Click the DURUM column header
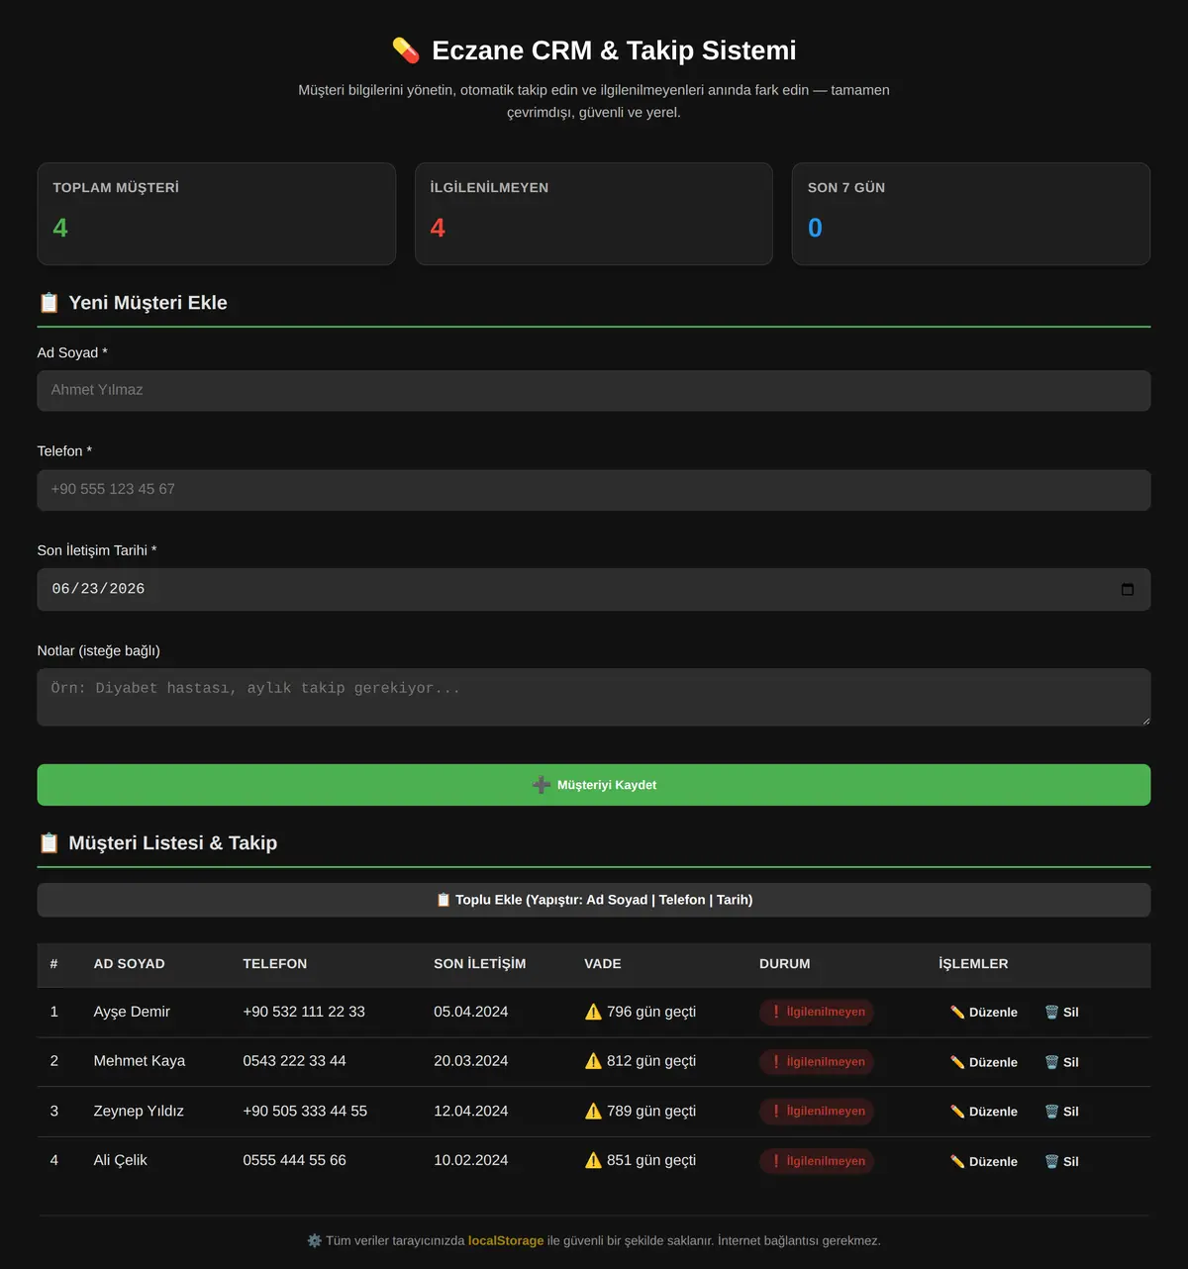The image size is (1188, 1269). point(784,964)
